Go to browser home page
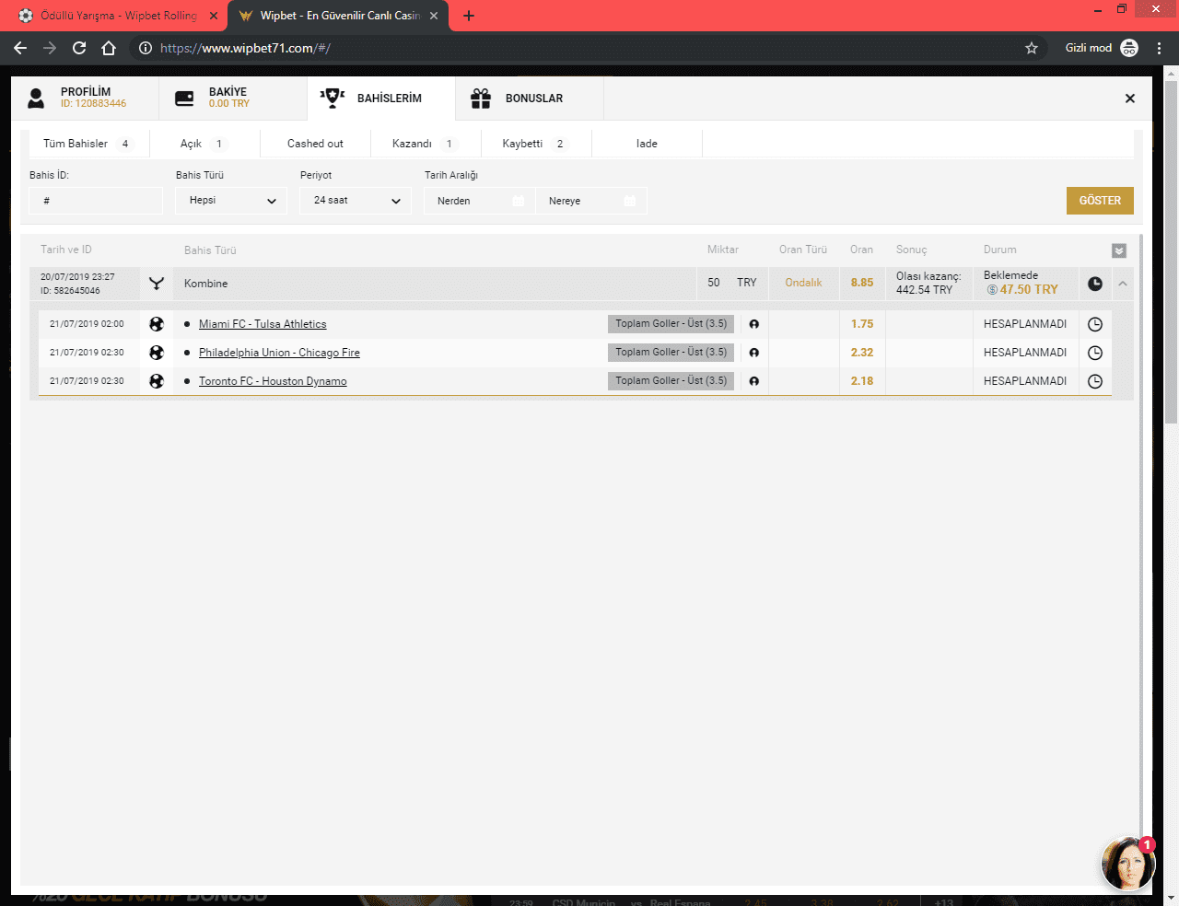The width and height of the screenshot is (1179, 906). pos(109,48)
